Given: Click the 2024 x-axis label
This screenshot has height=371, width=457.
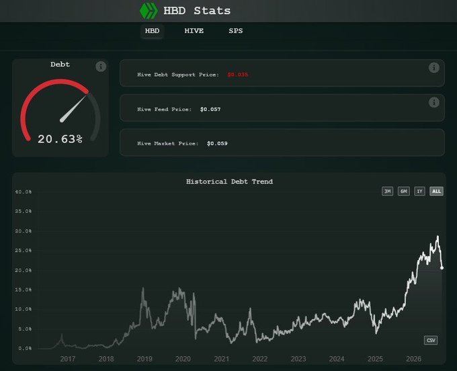Looking at the screenshot, I should pos(337,359).
